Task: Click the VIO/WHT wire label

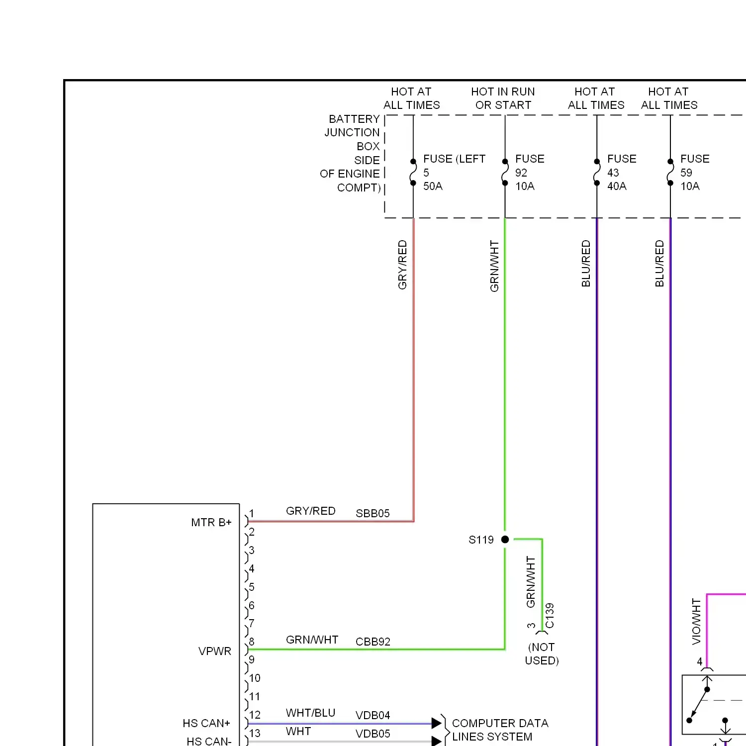Action: tap(696, 622)
